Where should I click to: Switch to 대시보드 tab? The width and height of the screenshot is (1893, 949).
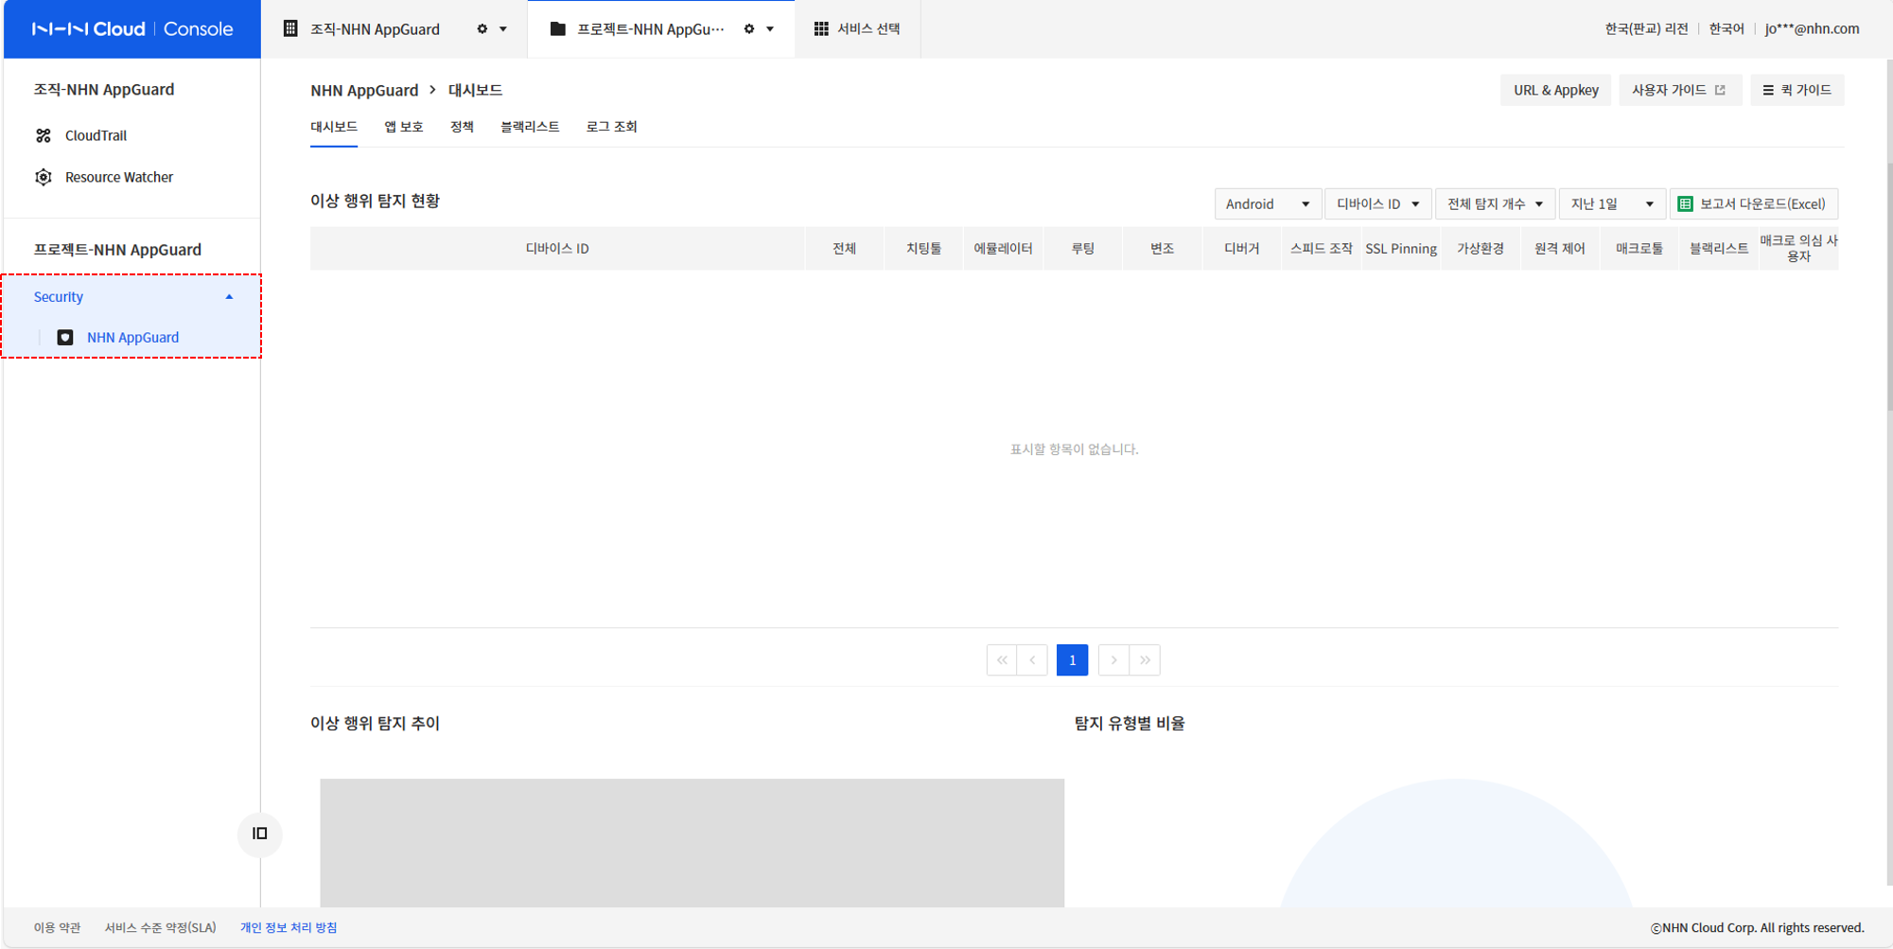(334, 127)
